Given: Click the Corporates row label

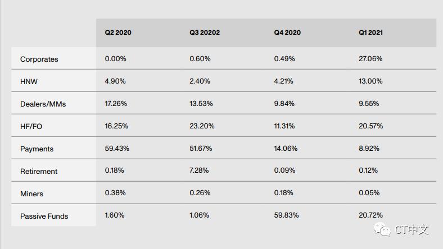Looking at the screenshot, I should pos(39,59).
